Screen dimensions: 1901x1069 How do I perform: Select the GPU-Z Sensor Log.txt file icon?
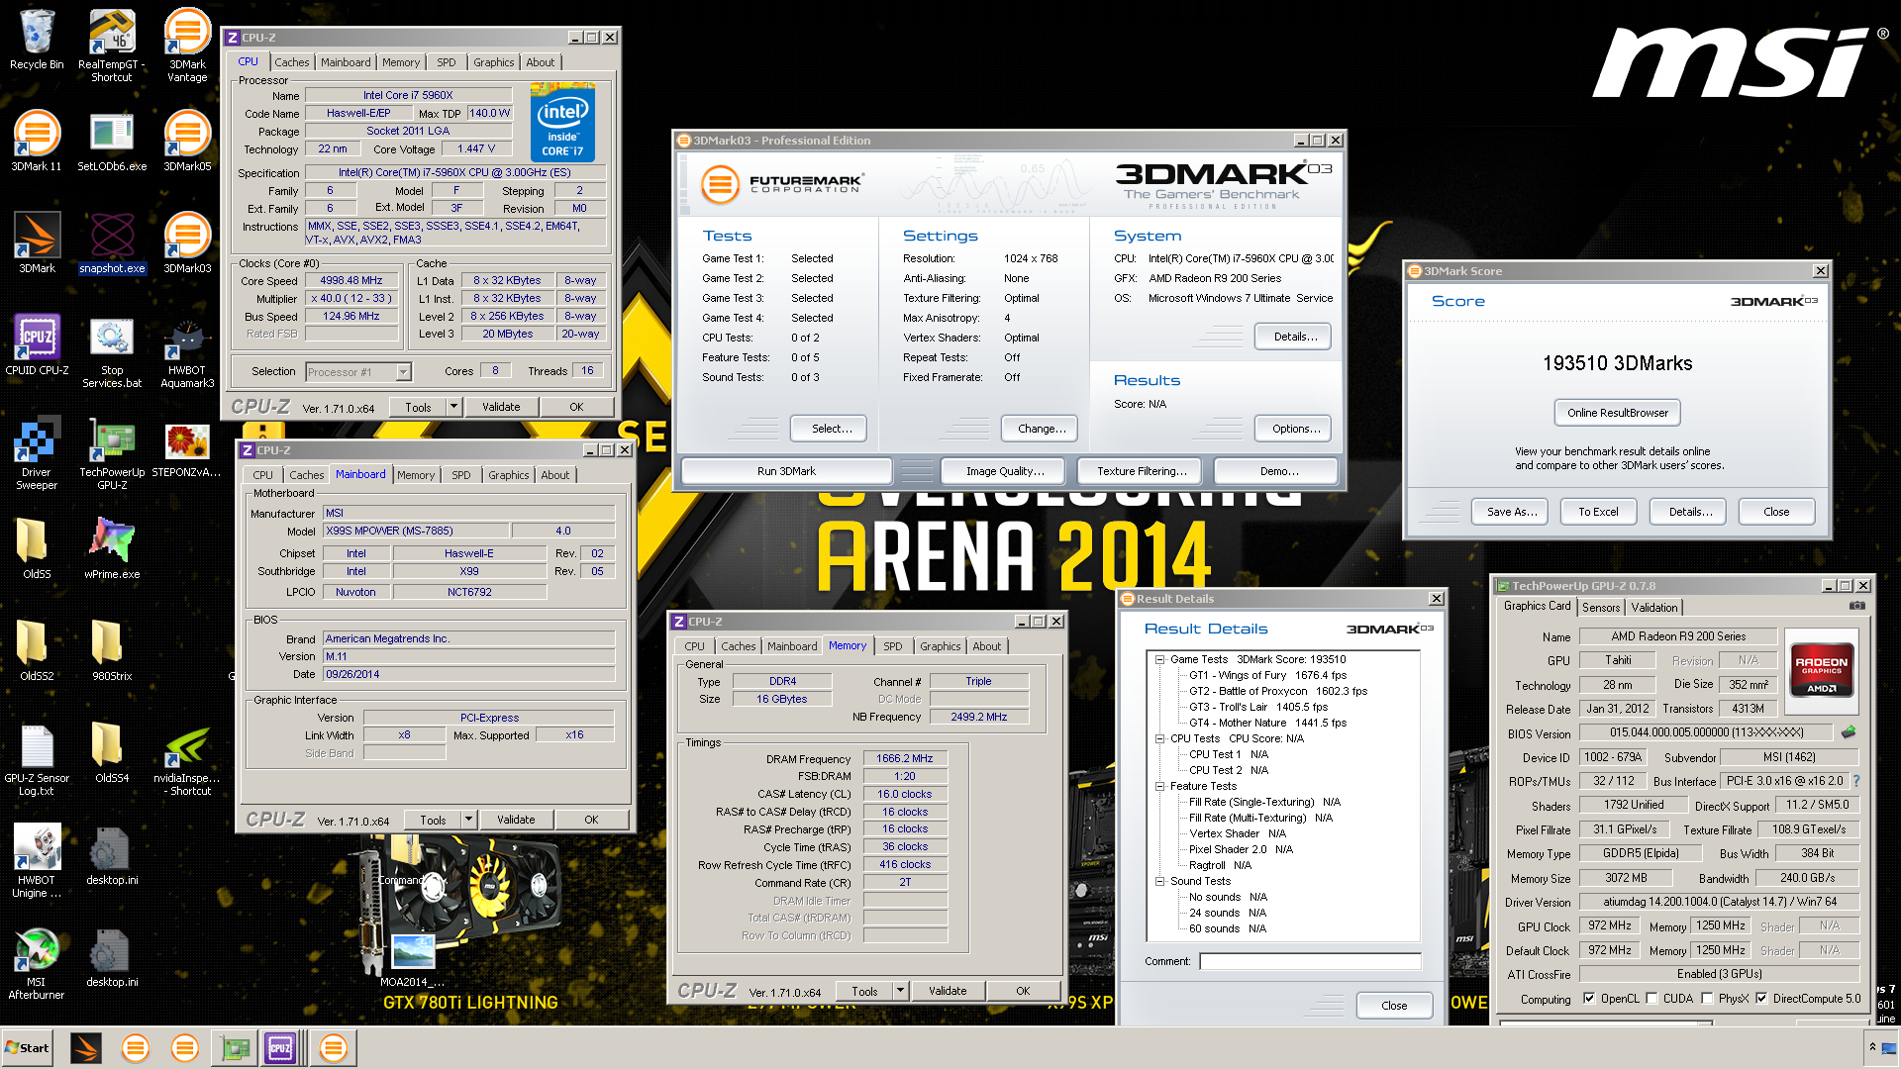pos(37,759)
